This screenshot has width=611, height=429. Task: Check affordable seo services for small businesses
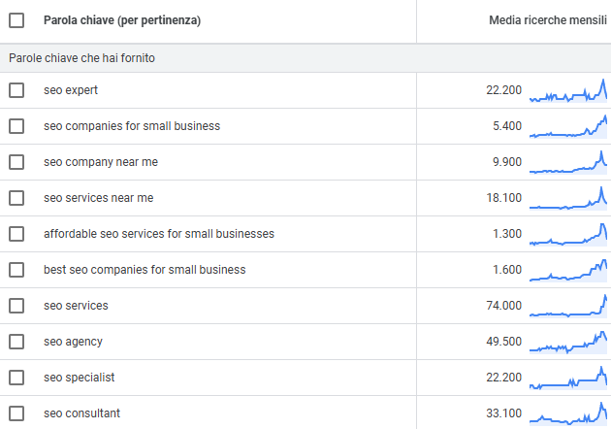click(x=16, y=234)
